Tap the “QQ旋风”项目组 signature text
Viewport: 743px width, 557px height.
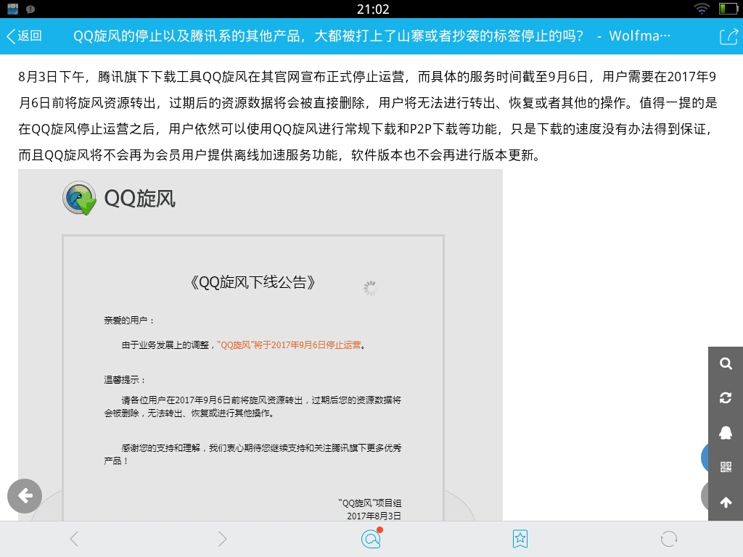click(x=369, y=503)
